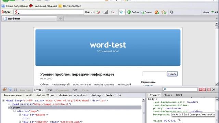This screenshot has width=219, height=123.
Task: Open Yandex Почта mail envelope icon
Action: [142, 12]
